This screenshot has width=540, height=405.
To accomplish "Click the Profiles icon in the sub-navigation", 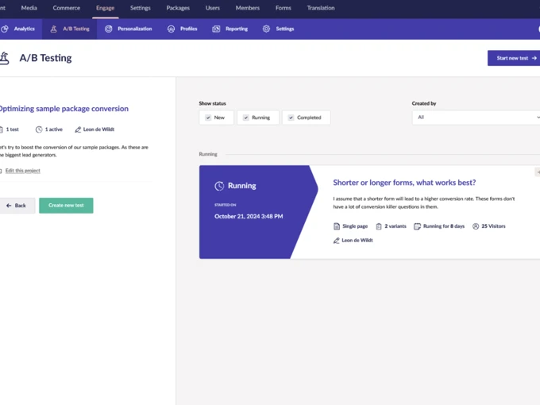I will tap(171, 29).
